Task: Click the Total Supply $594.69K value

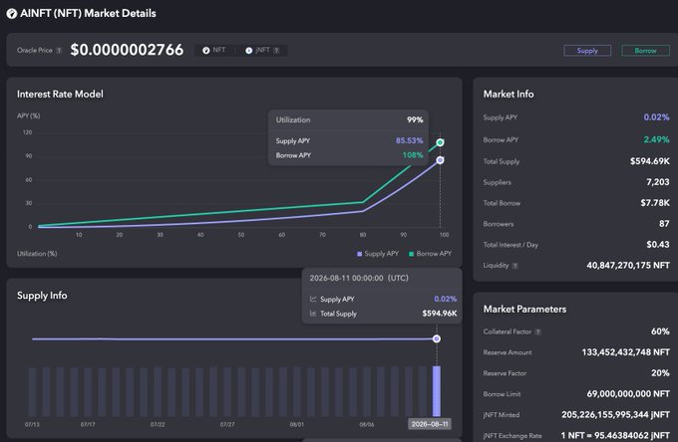Action: pyautogui.click(x=649, y=161)
